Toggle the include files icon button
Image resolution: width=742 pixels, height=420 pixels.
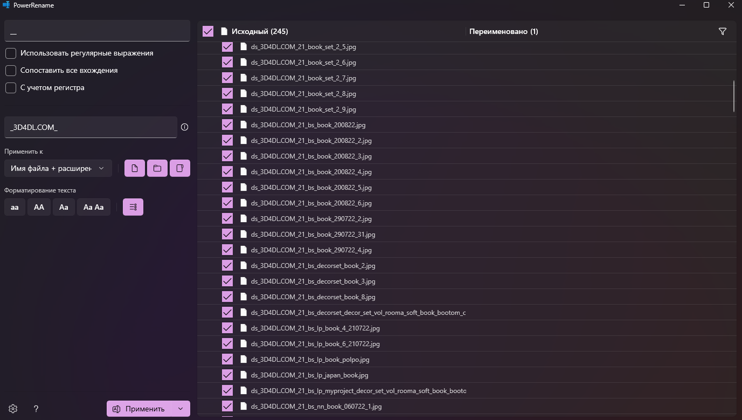click(x=134, y=168)
